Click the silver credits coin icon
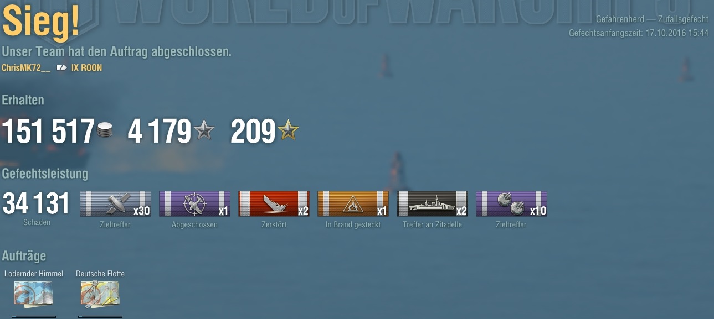This screenshot has height=319, width=714. pyautogui.click(x=105, y=131)
